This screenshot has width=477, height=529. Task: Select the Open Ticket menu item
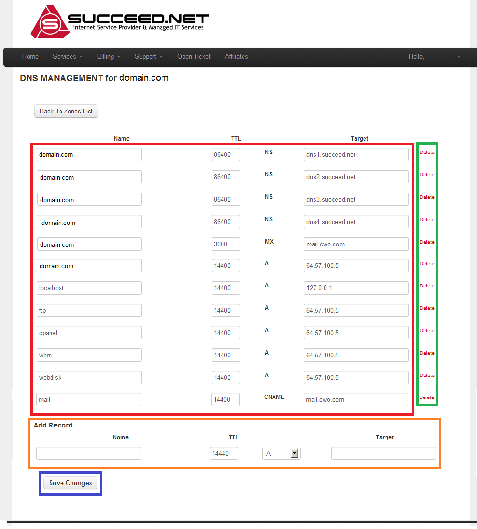[193, 56]
